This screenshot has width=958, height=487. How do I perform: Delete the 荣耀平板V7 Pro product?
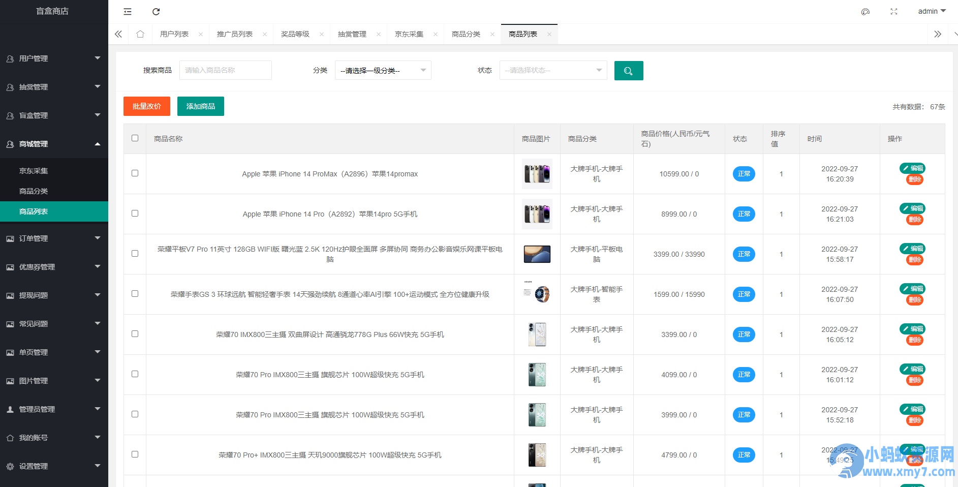click(915, 260)
